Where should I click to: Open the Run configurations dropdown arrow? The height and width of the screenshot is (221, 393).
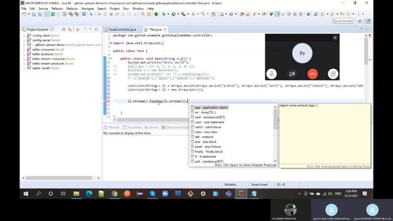tap(178, 14)
